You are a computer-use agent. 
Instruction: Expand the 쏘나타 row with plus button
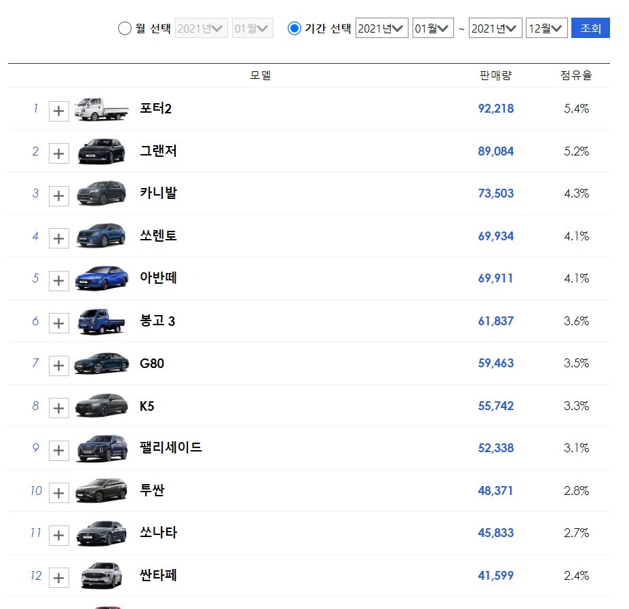click(x=59, y=536)
